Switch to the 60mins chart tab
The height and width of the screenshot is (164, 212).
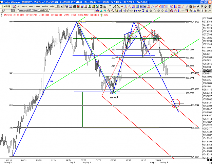(22, 10)
